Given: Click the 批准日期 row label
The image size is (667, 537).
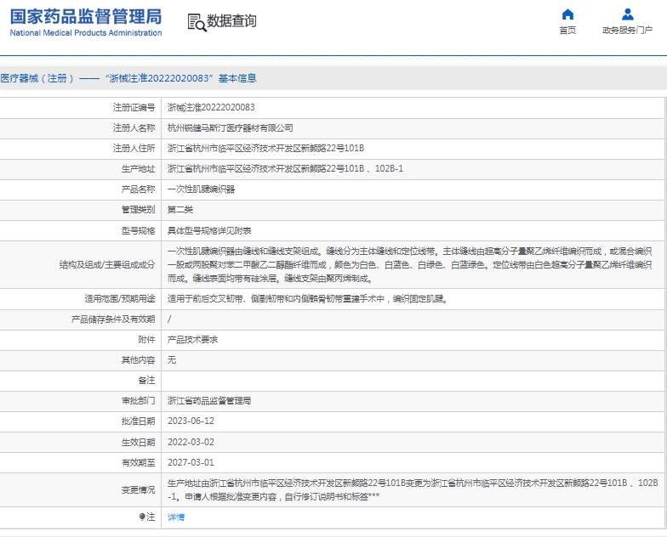Looking at the screenshot, I should 138,421.
